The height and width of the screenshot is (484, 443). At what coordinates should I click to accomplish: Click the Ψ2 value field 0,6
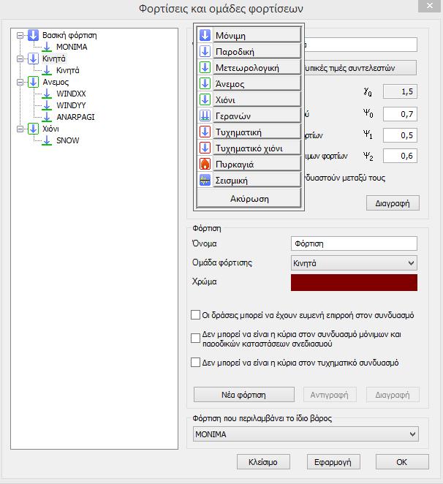click(400, 156)
